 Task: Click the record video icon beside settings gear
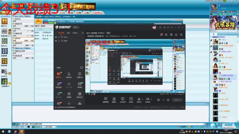(x=158, y=100)
